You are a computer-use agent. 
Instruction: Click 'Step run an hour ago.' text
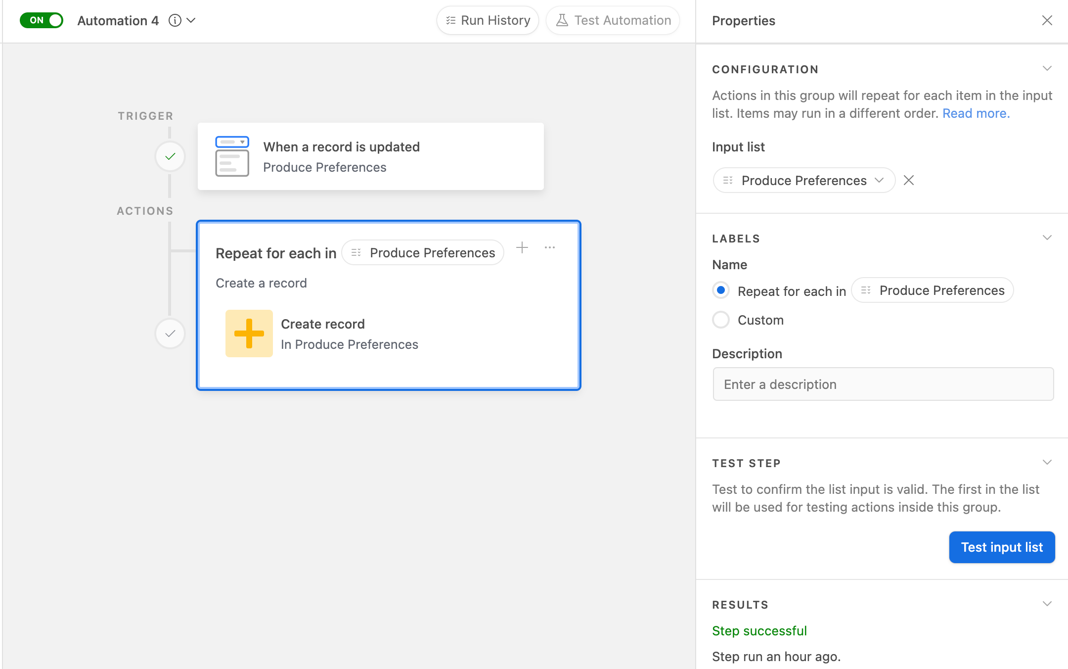(776, 657)
